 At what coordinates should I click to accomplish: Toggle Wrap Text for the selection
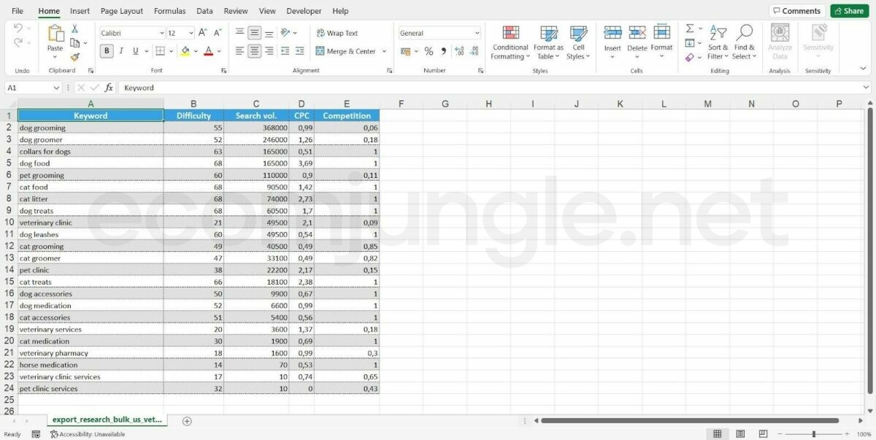(337, 33)
